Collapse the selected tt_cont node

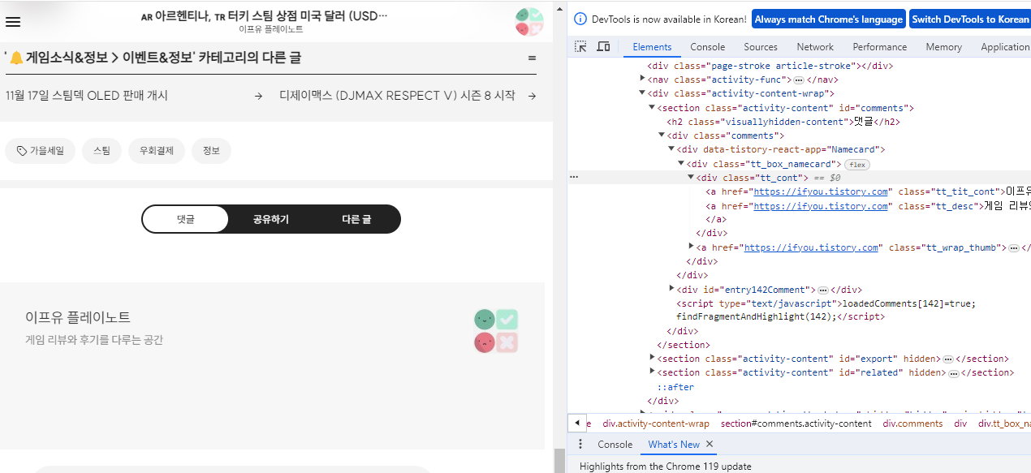pos(691,177)
